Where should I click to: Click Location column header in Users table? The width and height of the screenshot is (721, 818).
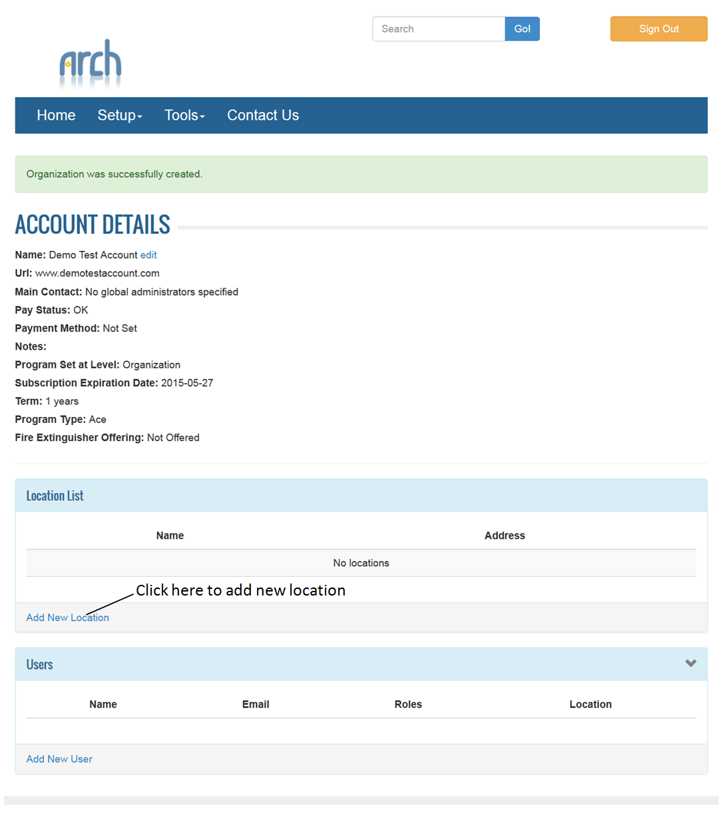point(591,704)
